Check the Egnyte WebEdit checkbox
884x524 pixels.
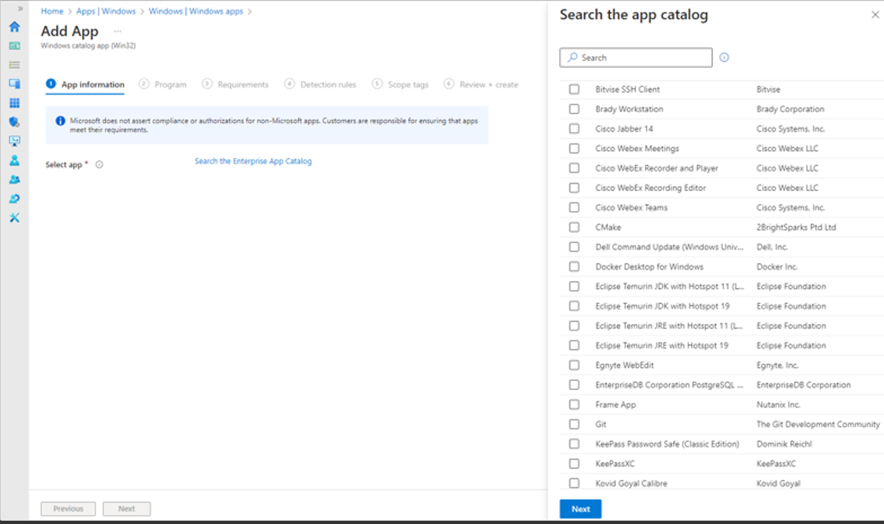(574, 365)
